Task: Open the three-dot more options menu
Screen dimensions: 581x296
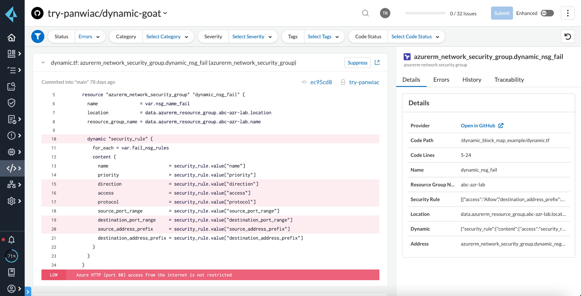Action: tap(568, 13)
